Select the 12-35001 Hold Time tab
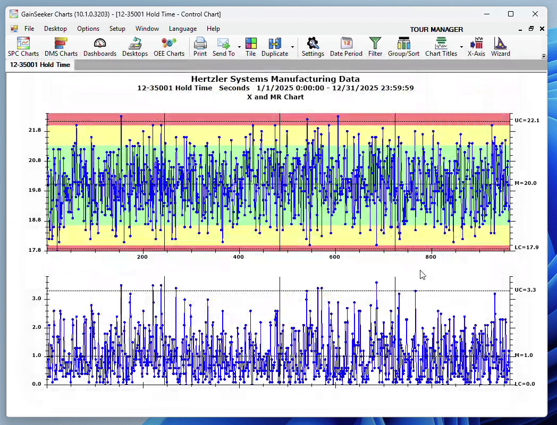Screen dimensions: 557x425 [x=40, y=65]
